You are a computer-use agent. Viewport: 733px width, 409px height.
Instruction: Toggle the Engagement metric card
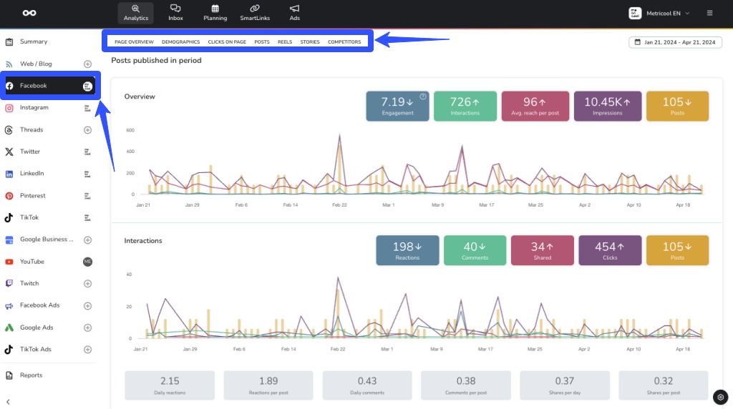pos(397,106)
